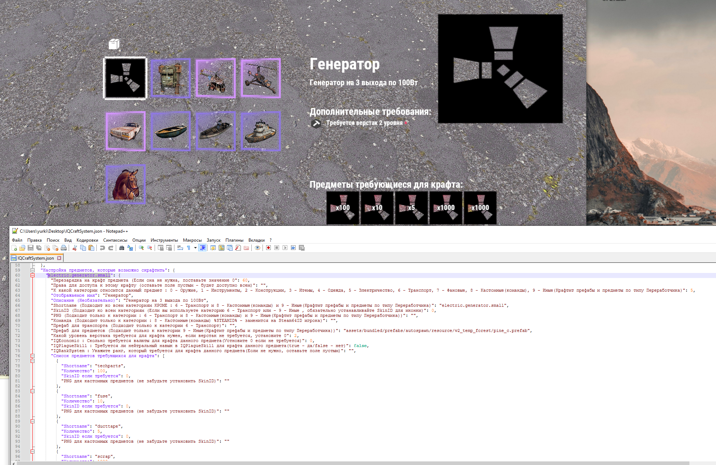Toggle the Word wrap toolbar button
This screenshot has width=716, height=465.
pos(180,248)
